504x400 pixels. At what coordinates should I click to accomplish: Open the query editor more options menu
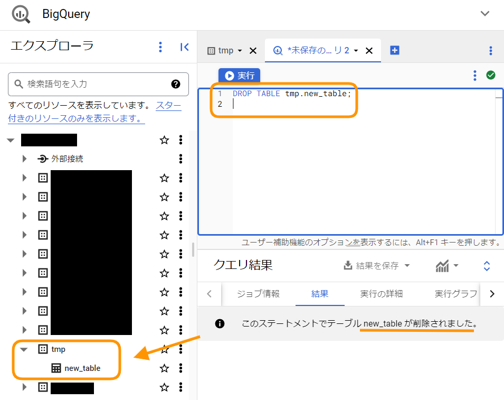tap(475, 76)
